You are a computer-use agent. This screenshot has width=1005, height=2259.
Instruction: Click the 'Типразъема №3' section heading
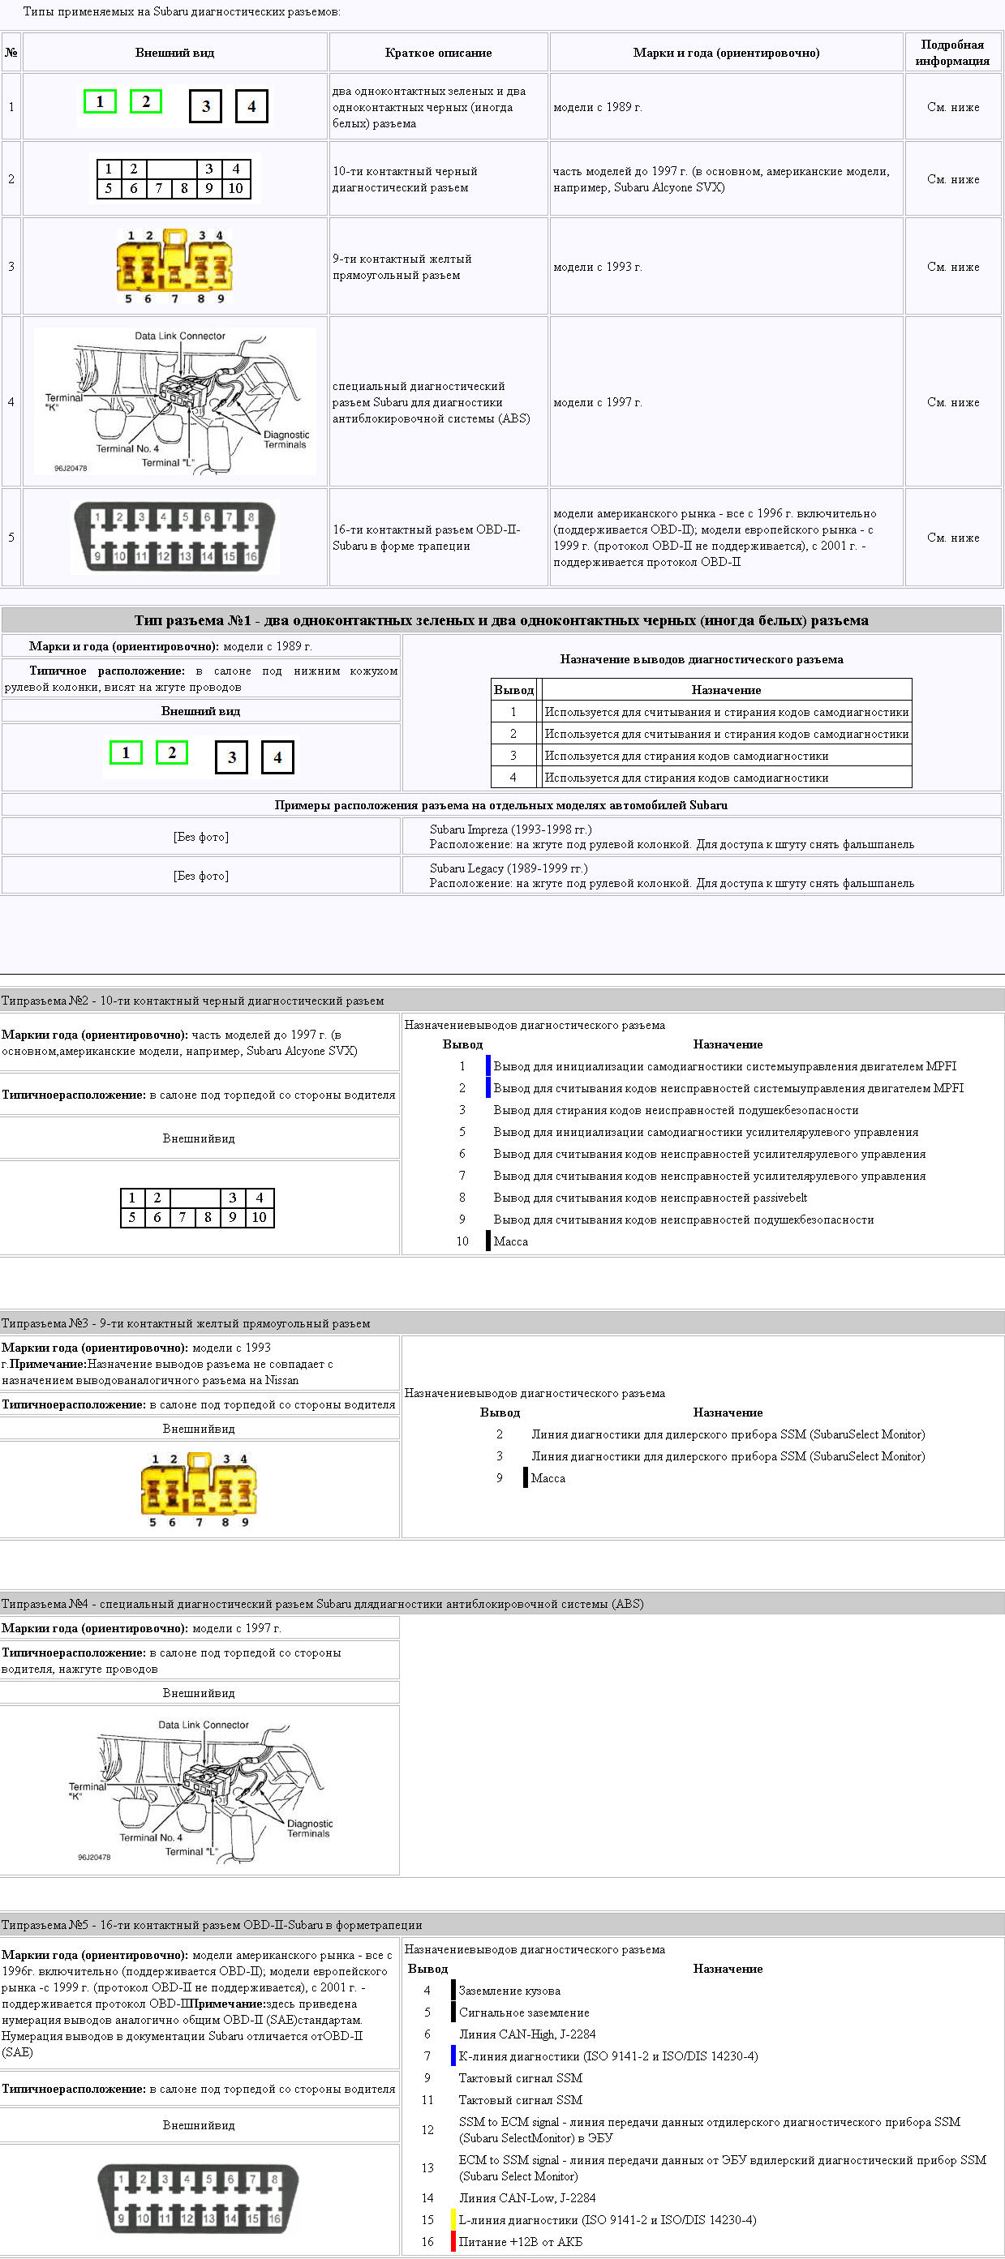pos(185,1323)
